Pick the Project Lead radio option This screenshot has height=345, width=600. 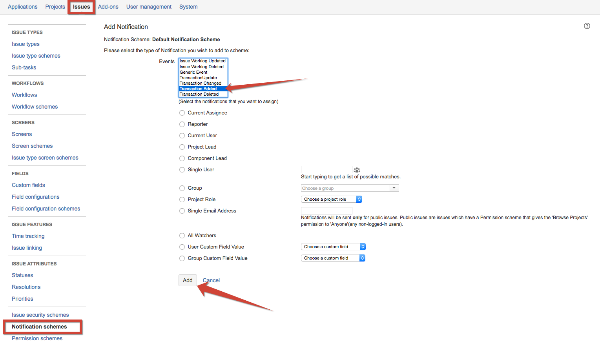182,147
